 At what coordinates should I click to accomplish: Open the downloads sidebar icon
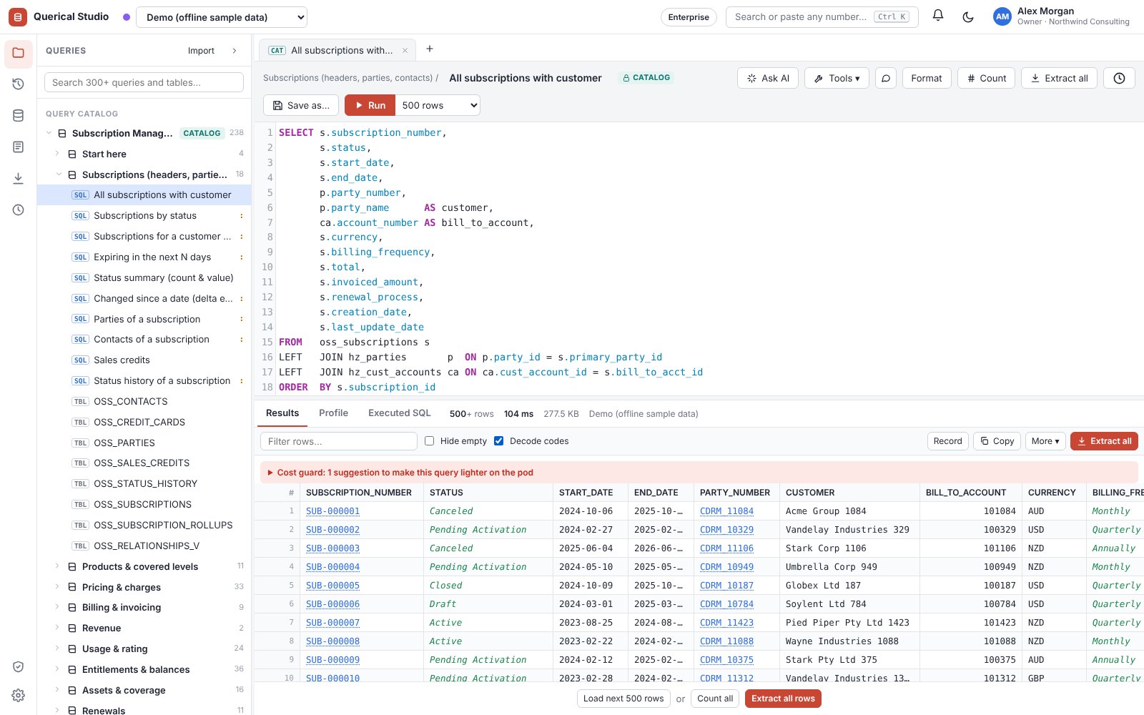coord(19,179)
